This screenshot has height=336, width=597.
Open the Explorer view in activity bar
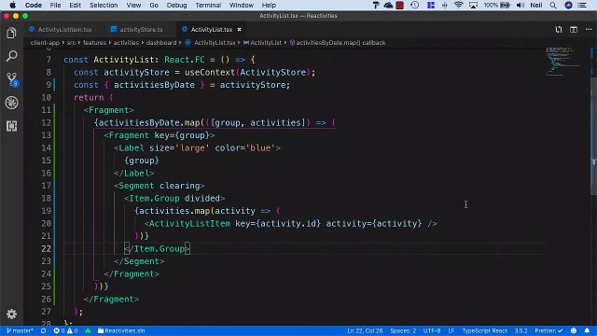coord(11,34)
